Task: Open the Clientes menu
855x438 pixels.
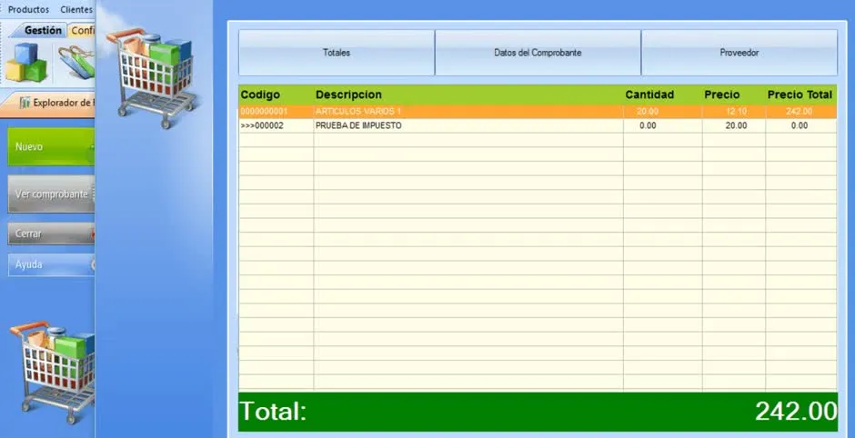Action: point(76,9)
